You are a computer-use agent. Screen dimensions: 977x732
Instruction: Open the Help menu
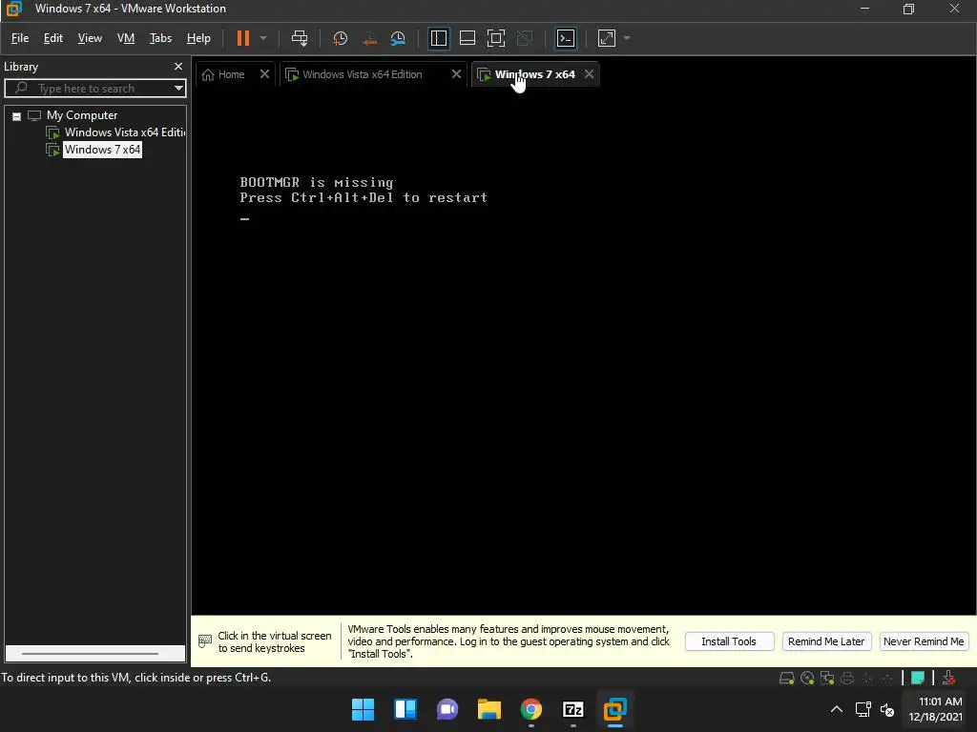[198, 38]
